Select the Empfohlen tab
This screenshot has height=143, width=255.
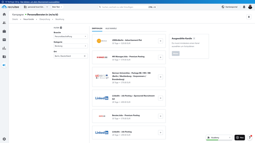pos(97,28)
